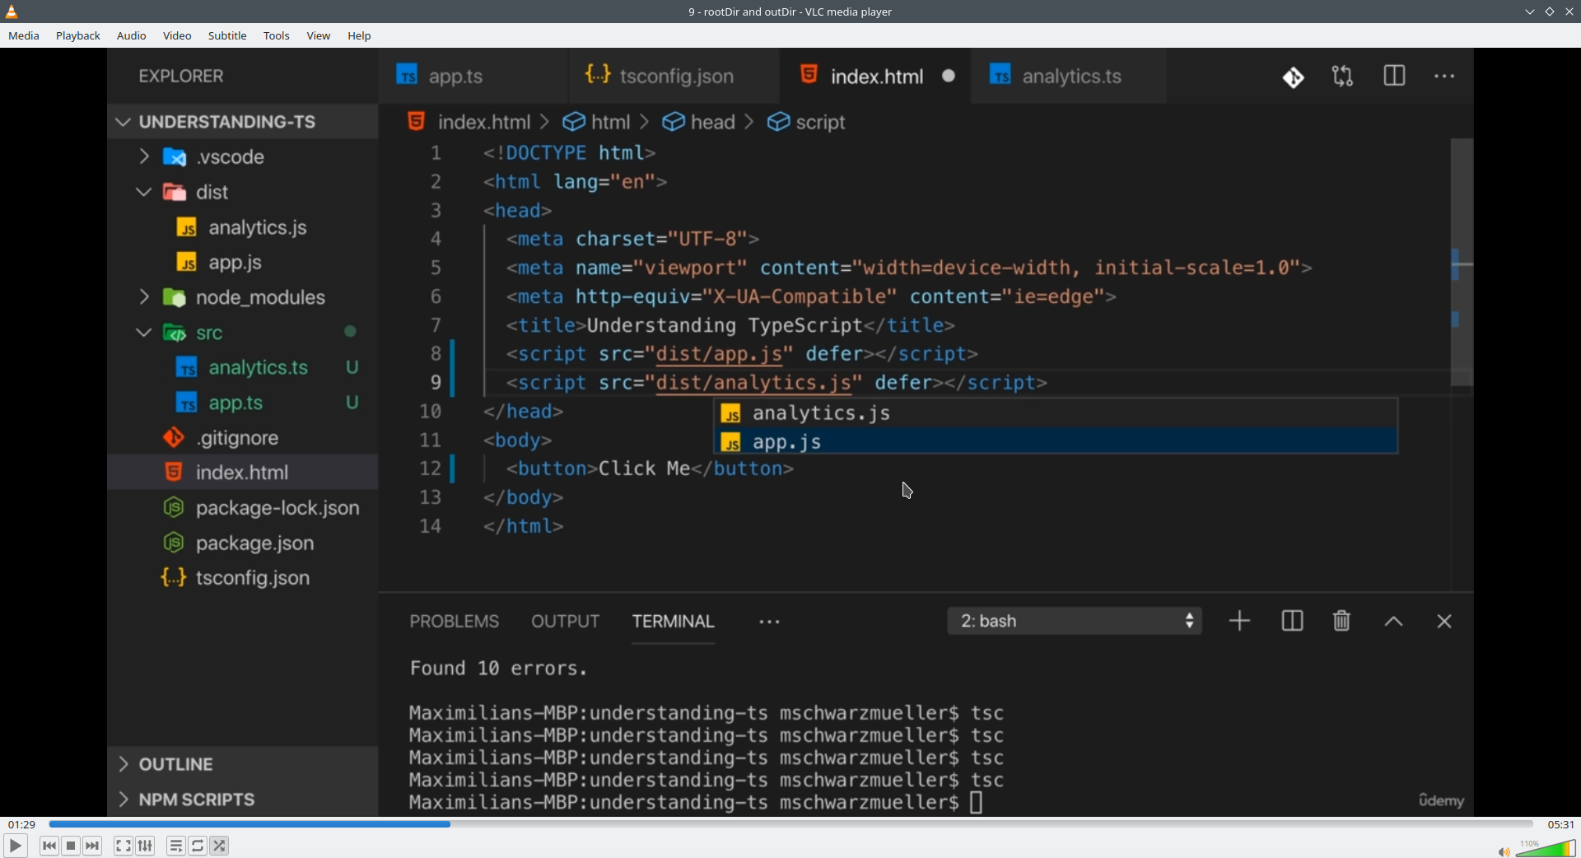Open the Video menu
Screen dimensions: 1581x858
point(177,36)
